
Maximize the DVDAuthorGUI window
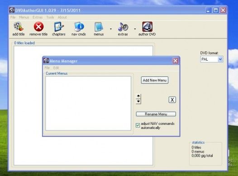tap(216, 10)
